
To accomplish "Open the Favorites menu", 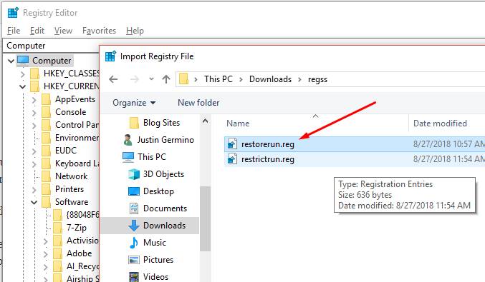I will click(x=99, y=31).
